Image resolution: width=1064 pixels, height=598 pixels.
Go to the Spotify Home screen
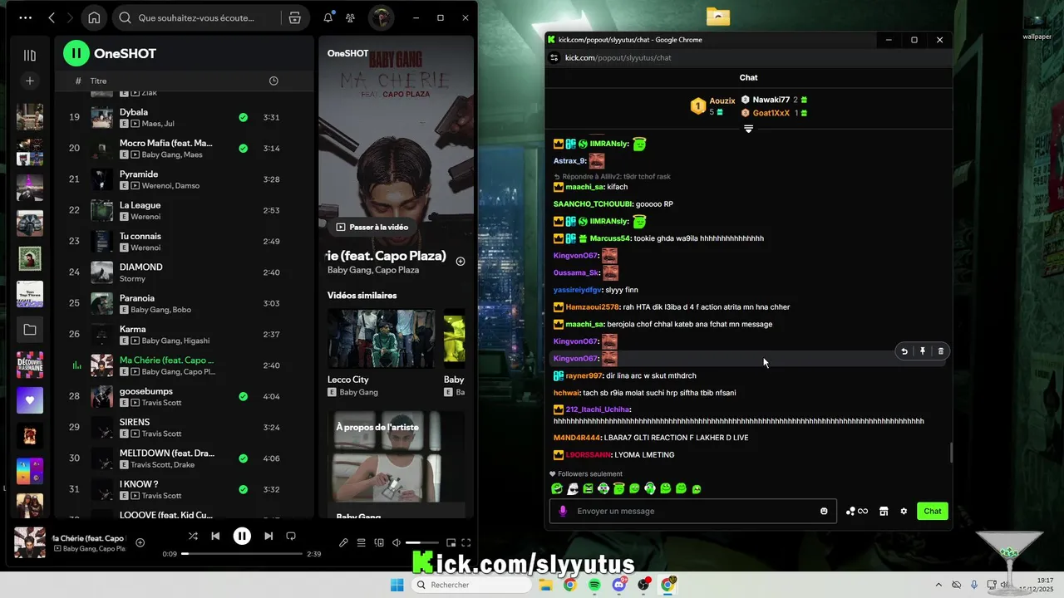(x=94, y=17)
